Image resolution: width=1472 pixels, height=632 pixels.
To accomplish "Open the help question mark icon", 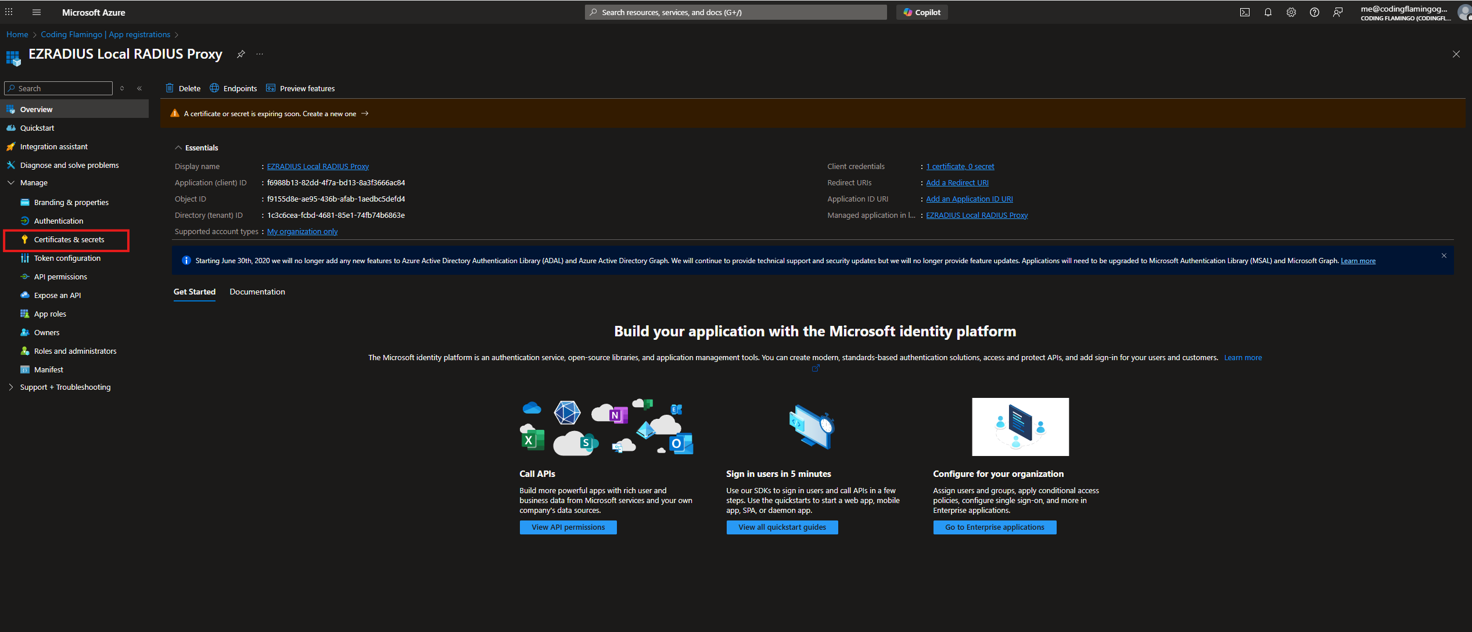I will [1315, 12].
